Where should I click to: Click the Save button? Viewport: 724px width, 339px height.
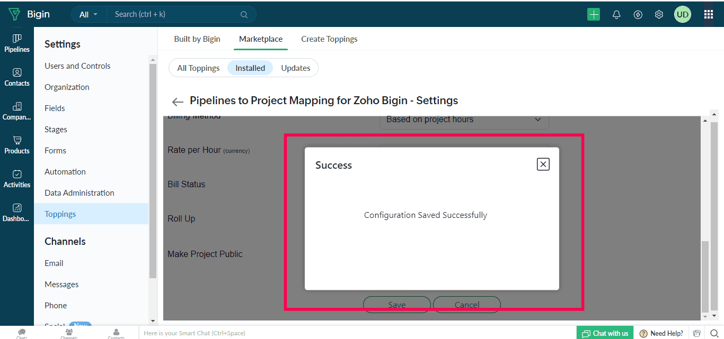(x=397, y=305)
